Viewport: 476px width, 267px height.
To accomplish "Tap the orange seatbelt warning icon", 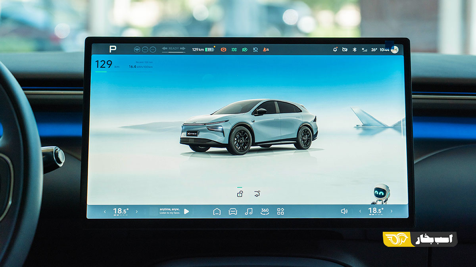I will click(x=266, y=49).
